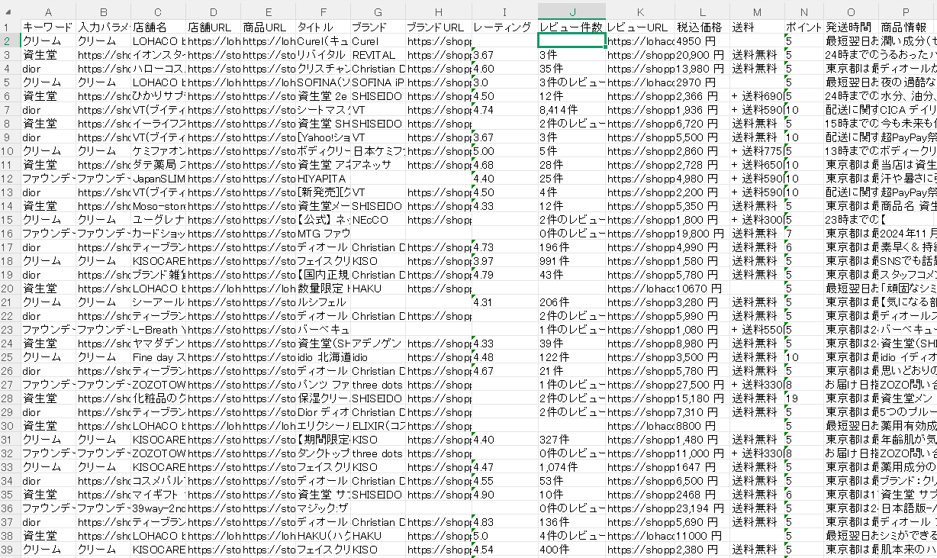Select the shipping cell + 送料650
Viewport: 937px width, 558px height.
(756, 165)
